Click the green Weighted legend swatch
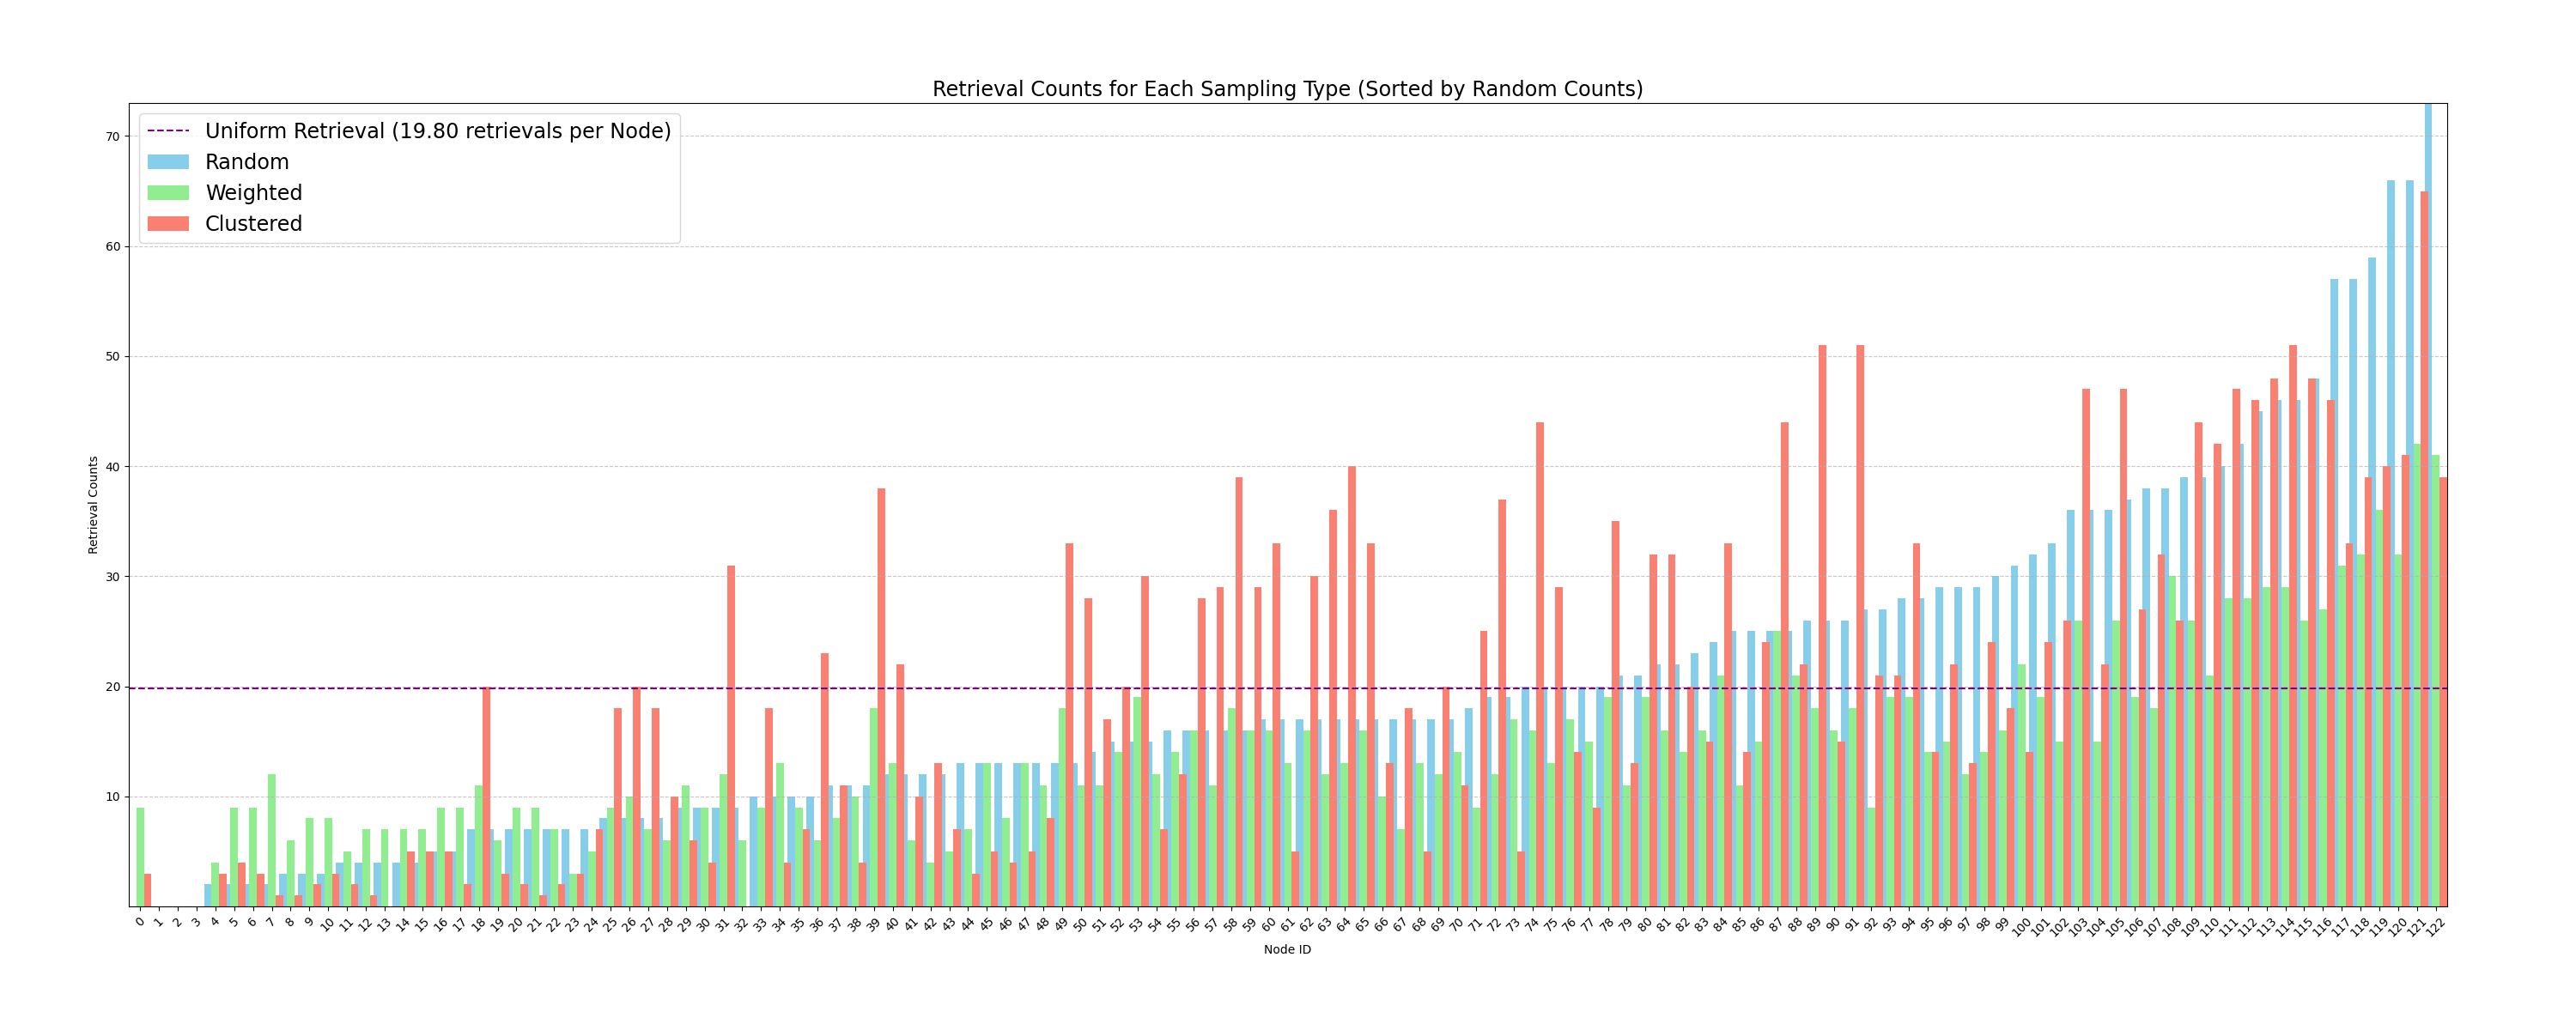 (167, 193)
